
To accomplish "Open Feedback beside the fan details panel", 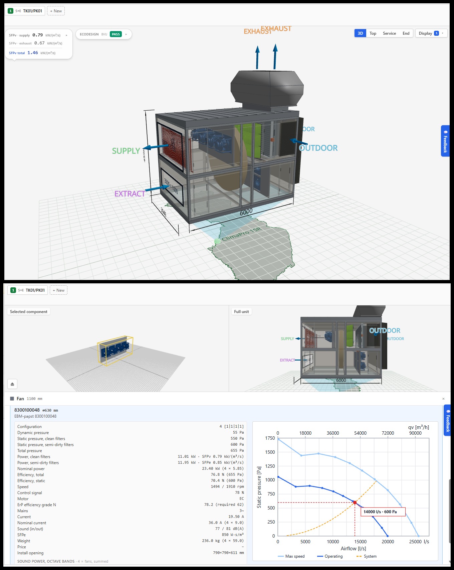I will 448,420.
